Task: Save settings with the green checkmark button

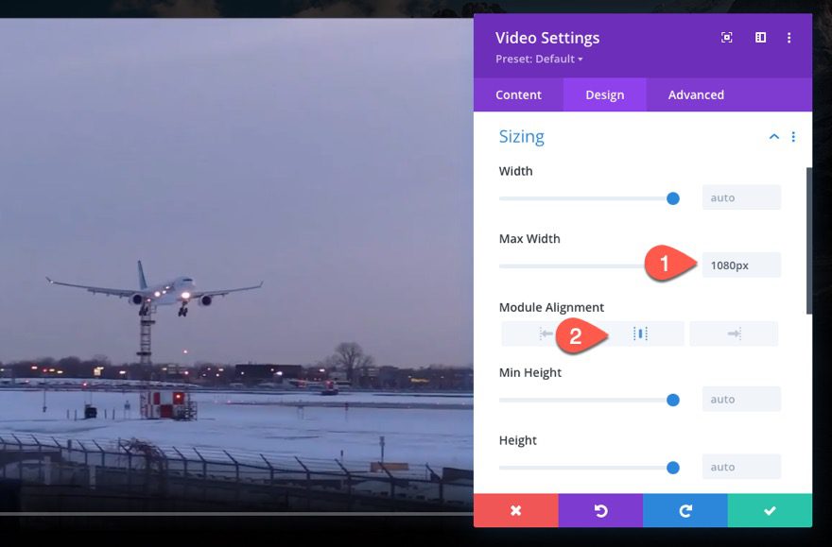Action: [x=769, y=510]
